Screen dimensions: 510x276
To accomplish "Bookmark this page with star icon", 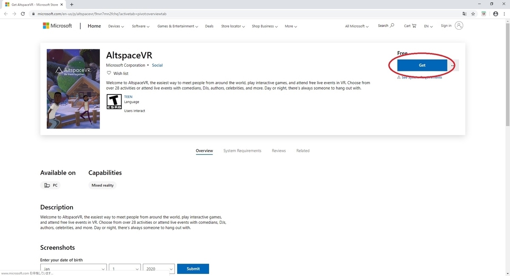I will (x=473, y=14).
